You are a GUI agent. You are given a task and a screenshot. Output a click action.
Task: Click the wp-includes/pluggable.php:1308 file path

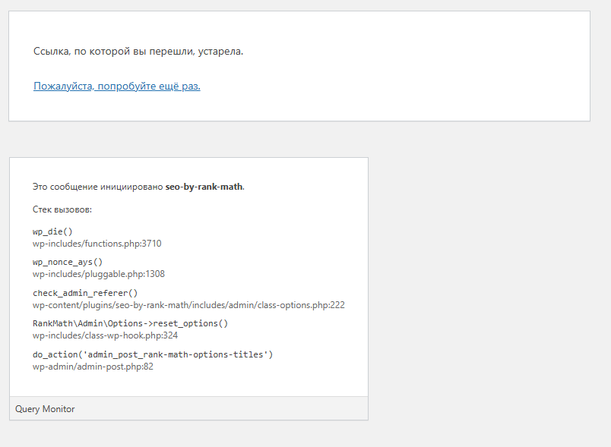click(x=98, y=274)
